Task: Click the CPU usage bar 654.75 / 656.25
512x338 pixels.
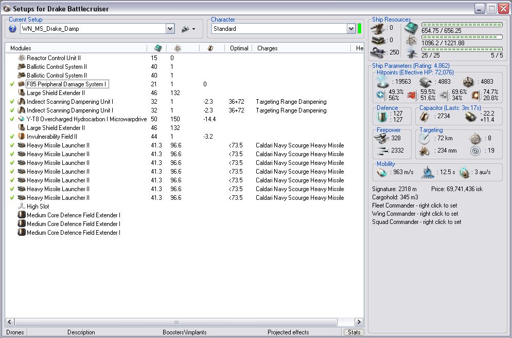Action: tap(462, 25)
